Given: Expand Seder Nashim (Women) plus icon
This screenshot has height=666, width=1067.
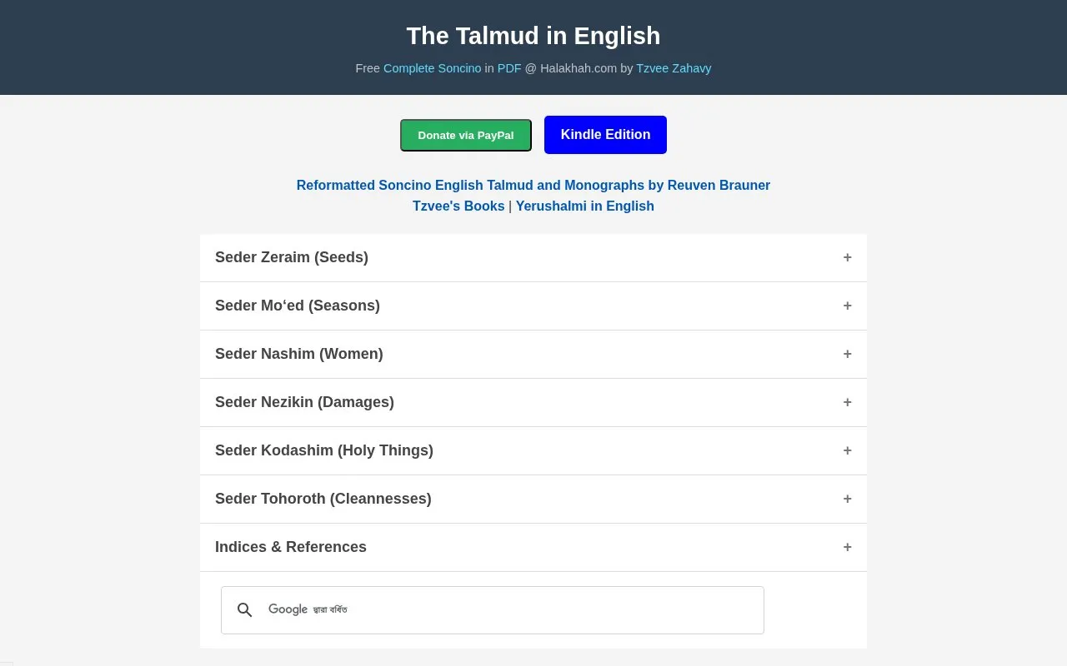Looking at the screenshot, I should coord(847,354).
